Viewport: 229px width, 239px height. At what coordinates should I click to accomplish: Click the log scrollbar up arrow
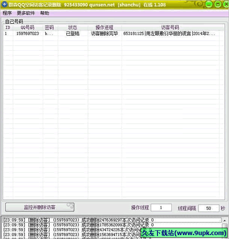click(x=225, y=220)
